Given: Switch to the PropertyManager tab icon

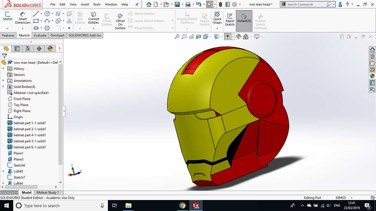Looking at the screenshot, I should click(x=17, y=49).
